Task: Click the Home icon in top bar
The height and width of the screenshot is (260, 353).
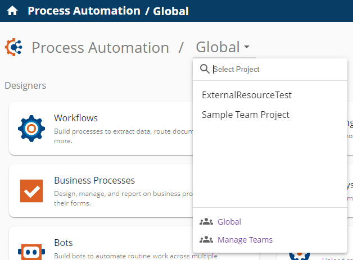Action: [12, 11]
